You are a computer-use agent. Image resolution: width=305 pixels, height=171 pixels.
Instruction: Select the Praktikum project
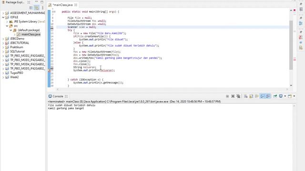coord(17,47)
